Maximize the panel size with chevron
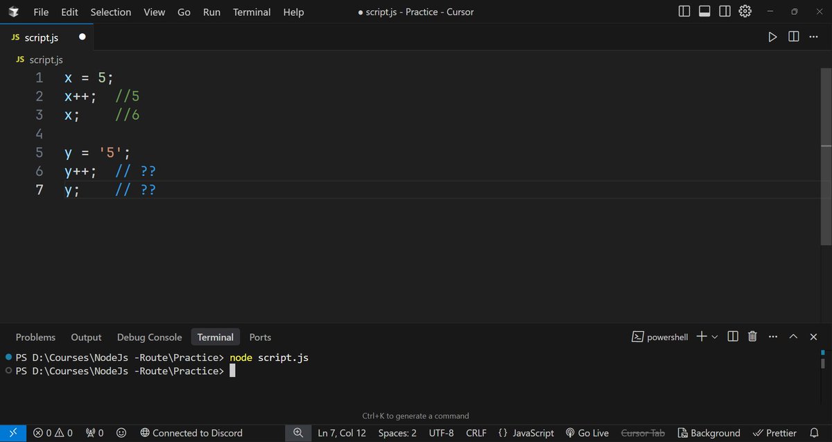Viewport: 832px width, 442px height. (794, 337)
